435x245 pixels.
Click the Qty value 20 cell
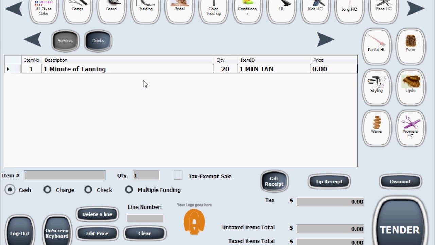[226, 69]
